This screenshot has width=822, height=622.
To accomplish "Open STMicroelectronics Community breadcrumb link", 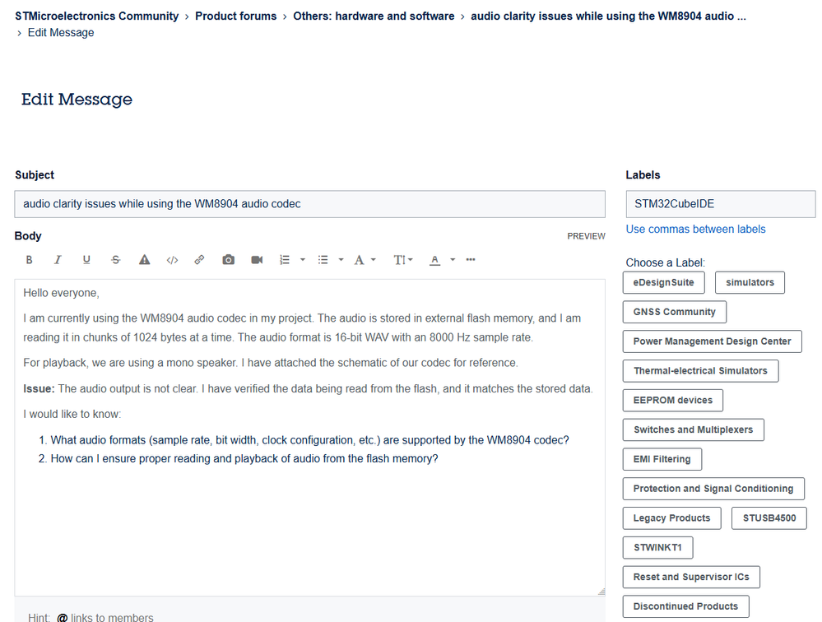I will point(97,16).
